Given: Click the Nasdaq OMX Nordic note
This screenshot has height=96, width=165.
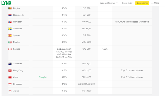Looking at the screenshot, I should click(x=132, y=22).
